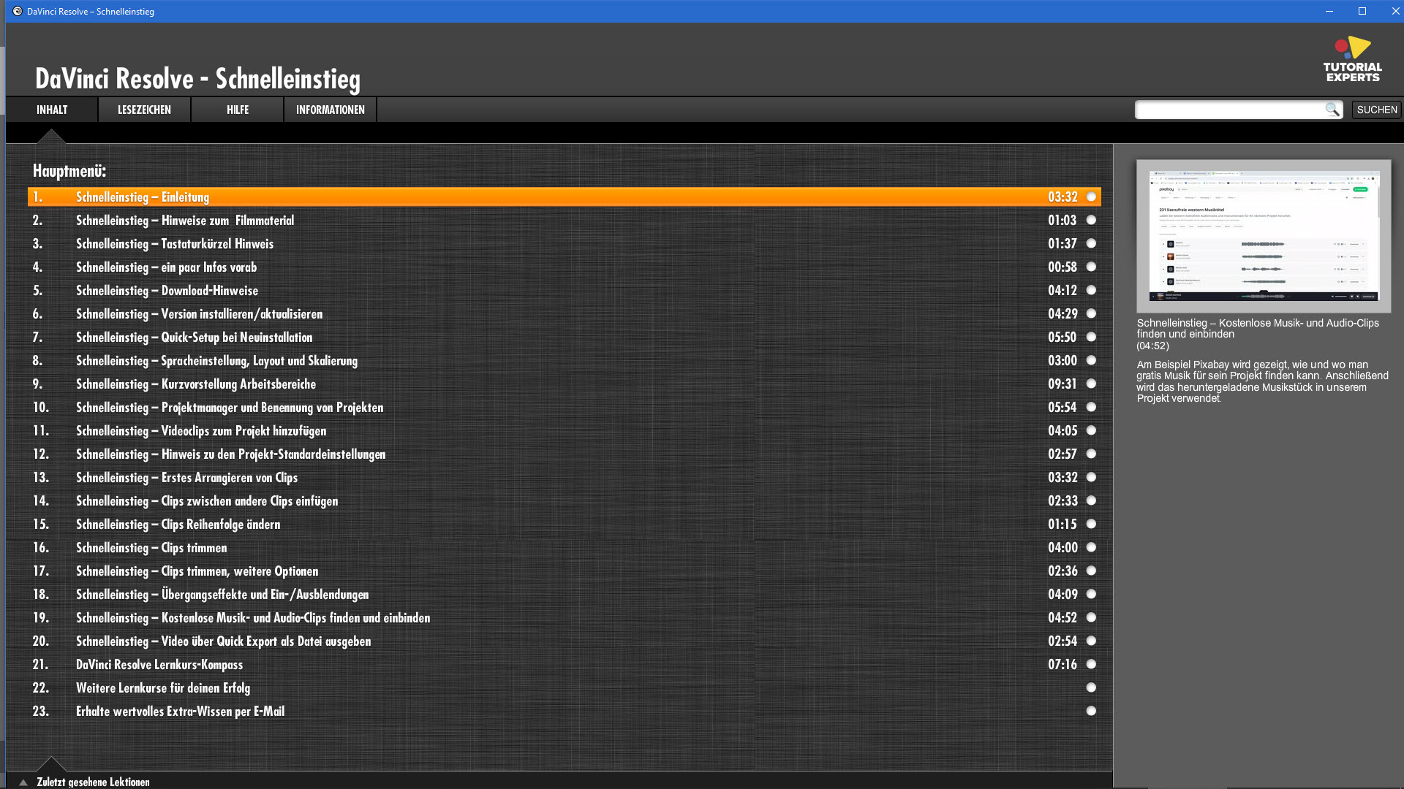Toggle watched marker for Weitere Lernkurse für deinen Erfolg

point(1091,687)
